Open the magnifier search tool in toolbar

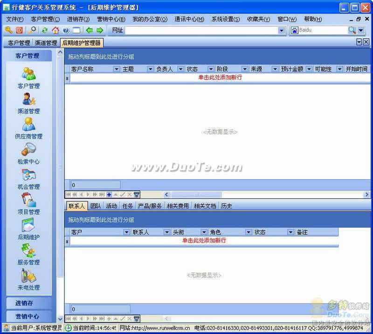(x=33, y=30)
